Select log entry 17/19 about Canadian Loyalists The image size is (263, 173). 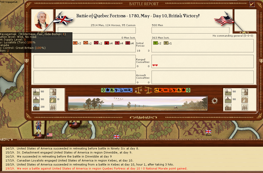pyautogui.click(x=75, y=160)
